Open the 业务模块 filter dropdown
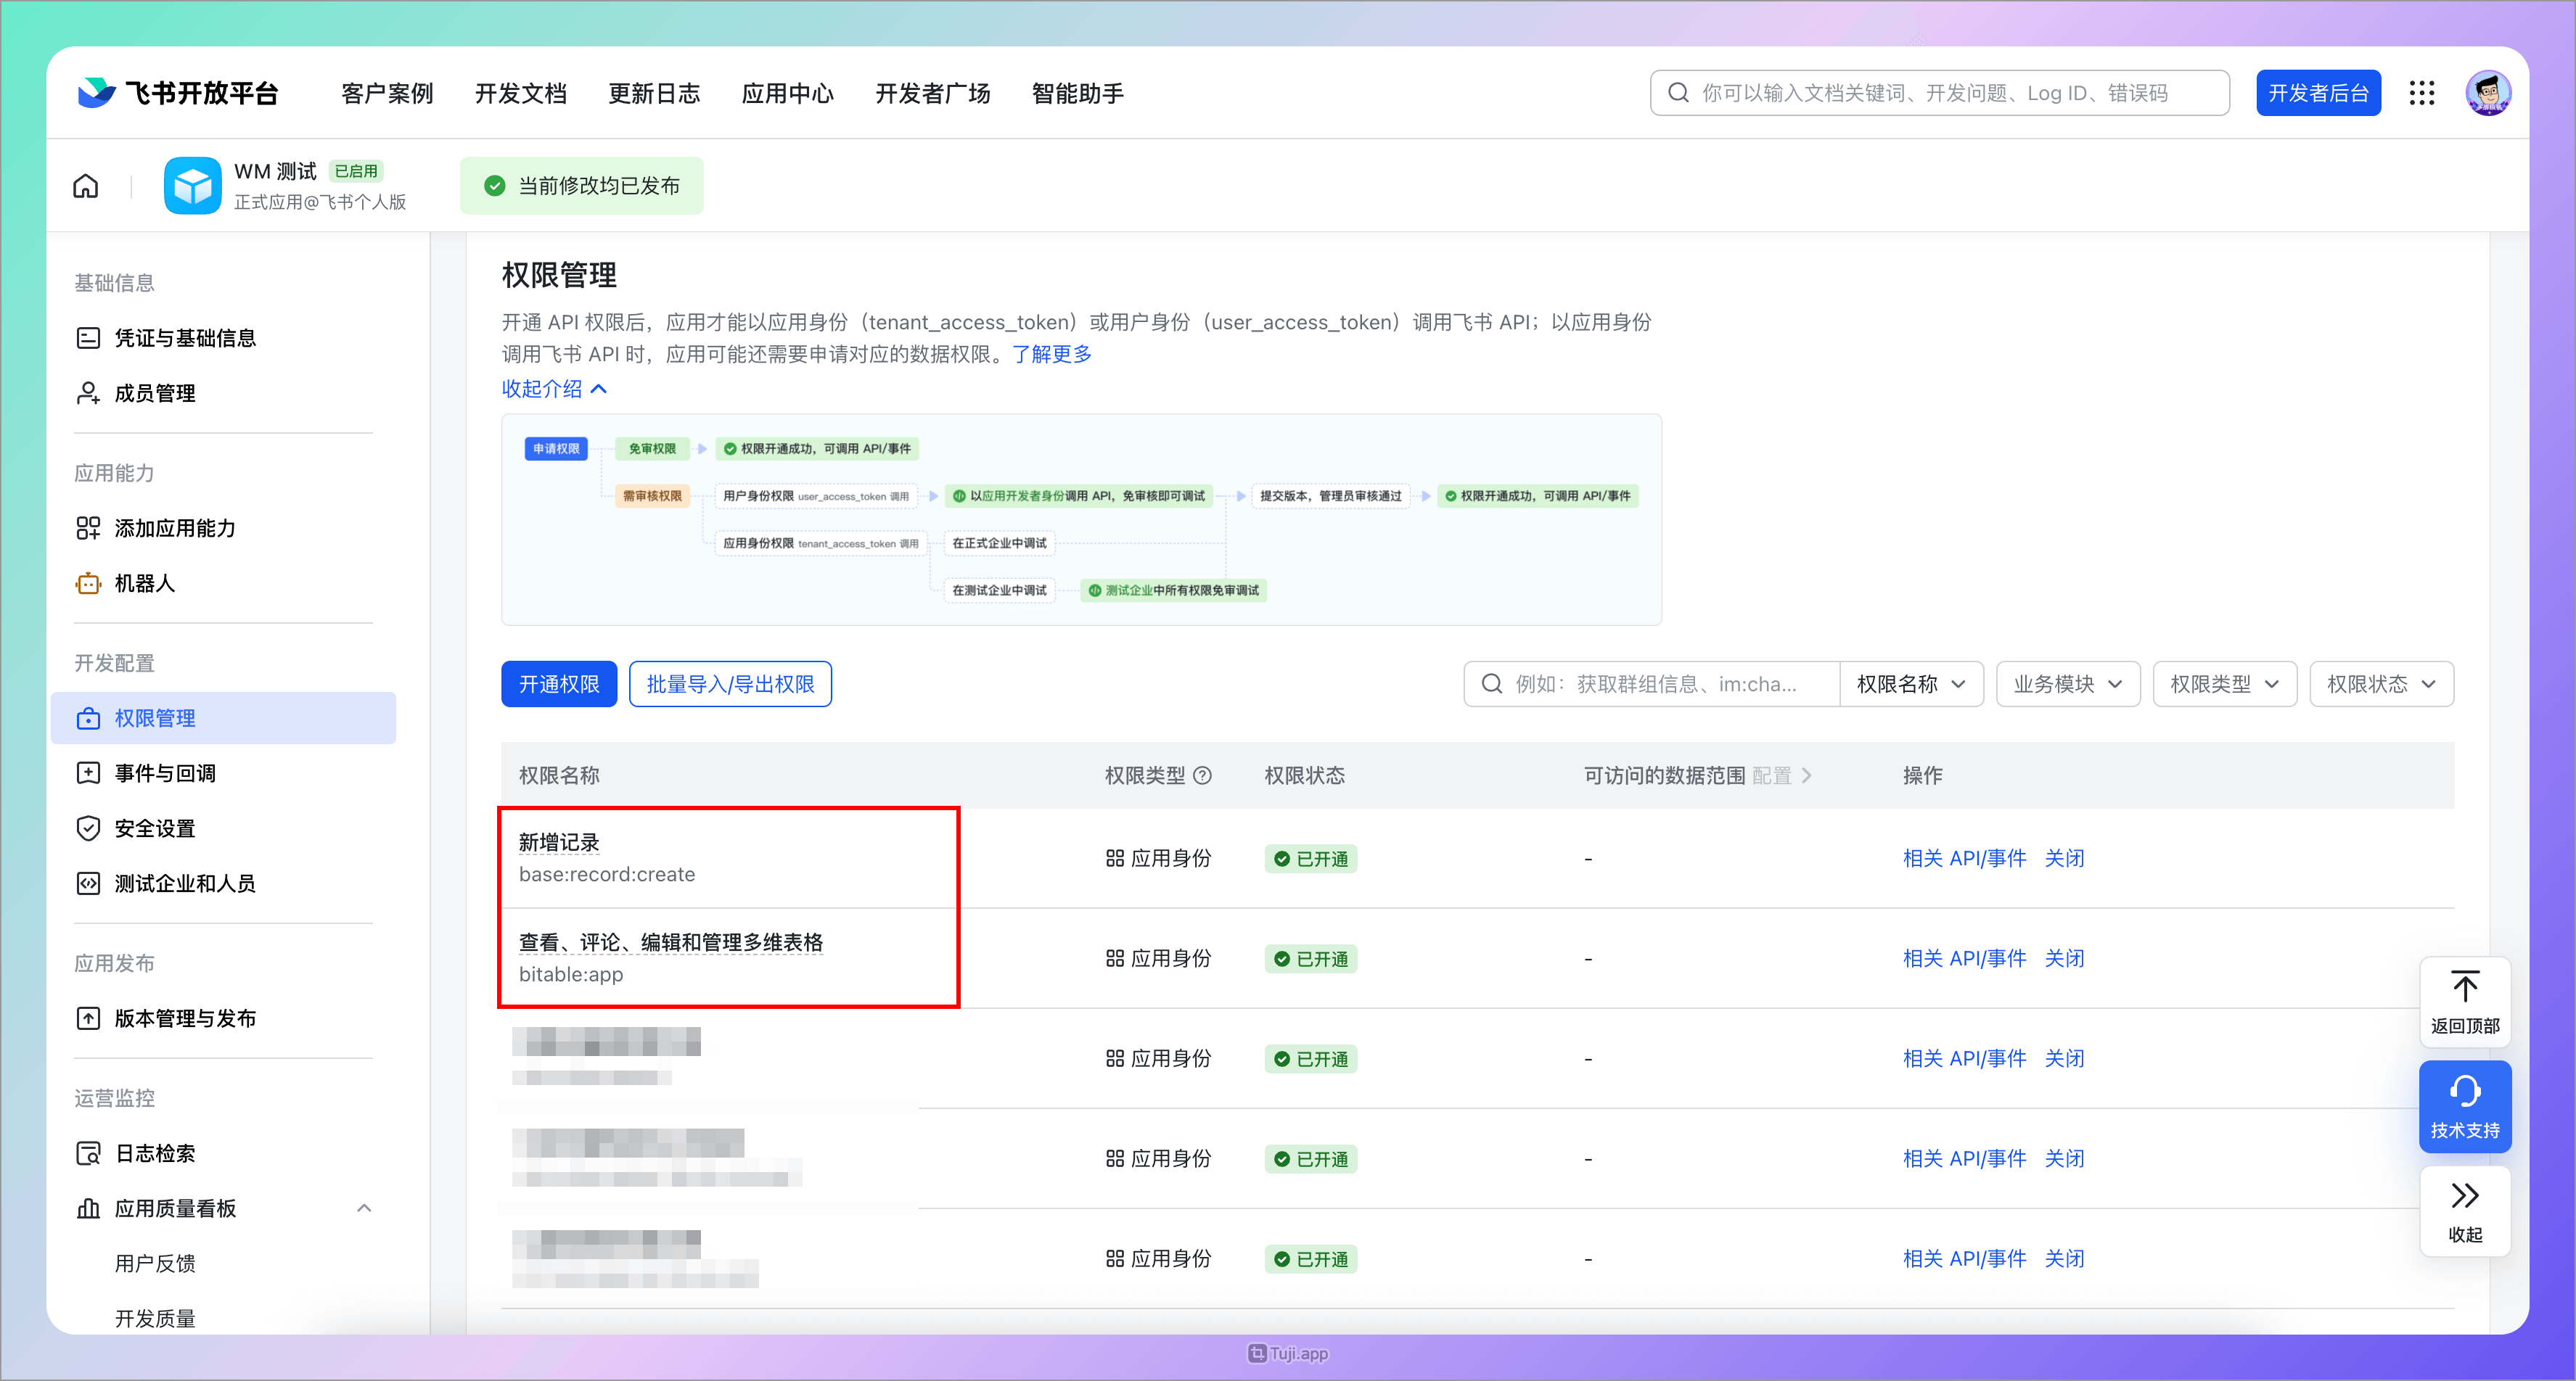The width and height of the screenshot is (2576, 1381). click(2067, 683)
